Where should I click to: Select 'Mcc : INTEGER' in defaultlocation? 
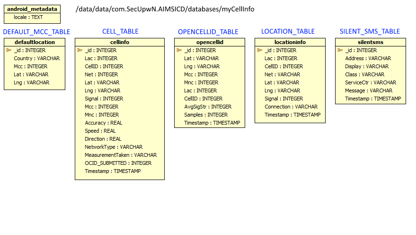click(30, 66)
